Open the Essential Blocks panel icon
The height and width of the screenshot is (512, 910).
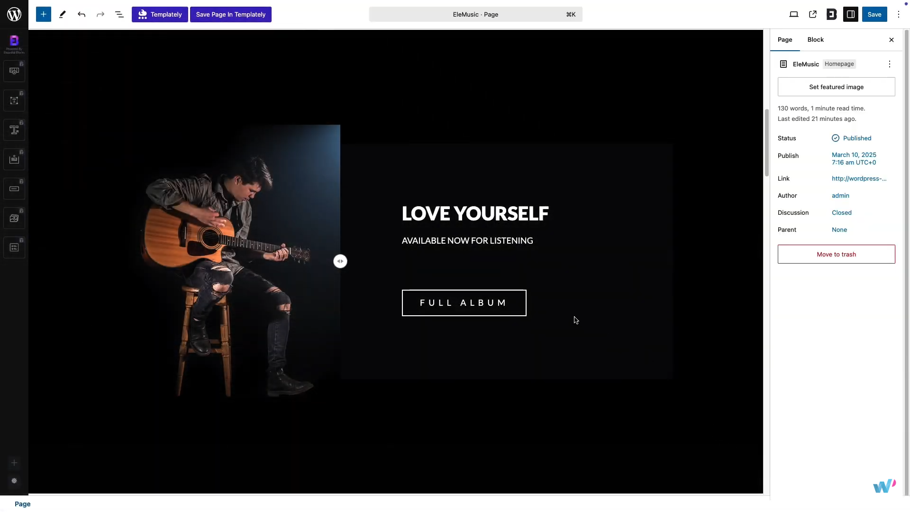click(832, 14)
